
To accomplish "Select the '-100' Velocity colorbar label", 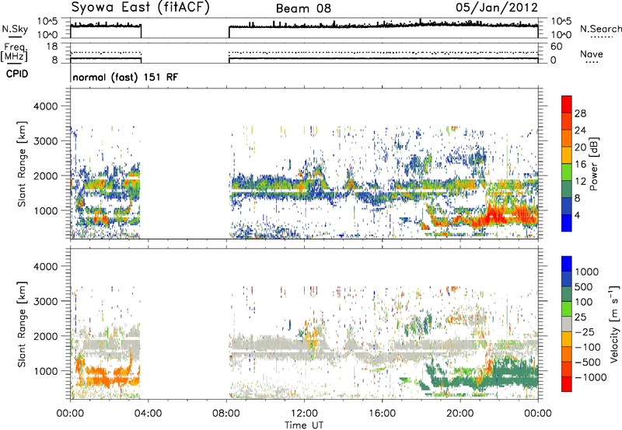I will 587,347.
